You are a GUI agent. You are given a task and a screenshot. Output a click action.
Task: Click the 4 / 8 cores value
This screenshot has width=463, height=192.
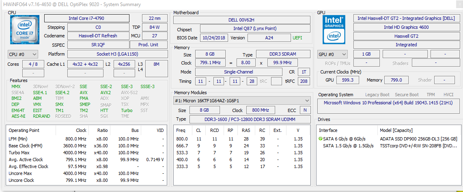click(33, 64)
